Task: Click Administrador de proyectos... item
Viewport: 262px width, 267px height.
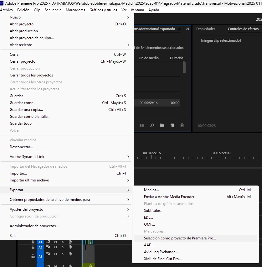Action: pos(66,226)
